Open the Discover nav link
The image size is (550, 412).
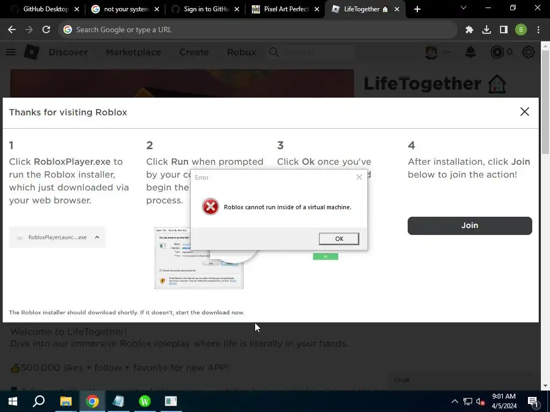point(68,52)
